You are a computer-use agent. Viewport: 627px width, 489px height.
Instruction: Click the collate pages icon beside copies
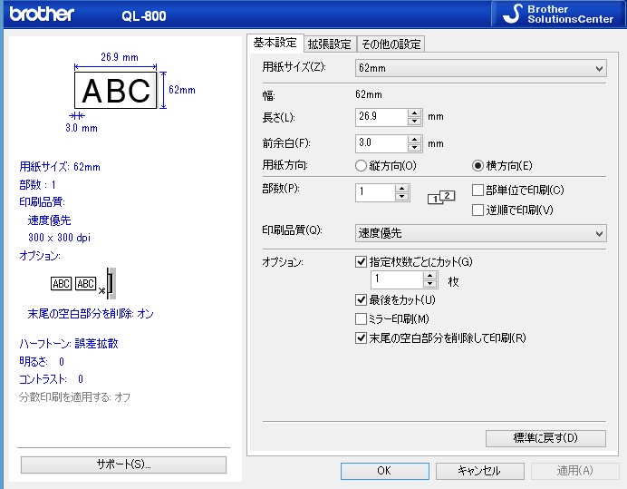point(439,196)
